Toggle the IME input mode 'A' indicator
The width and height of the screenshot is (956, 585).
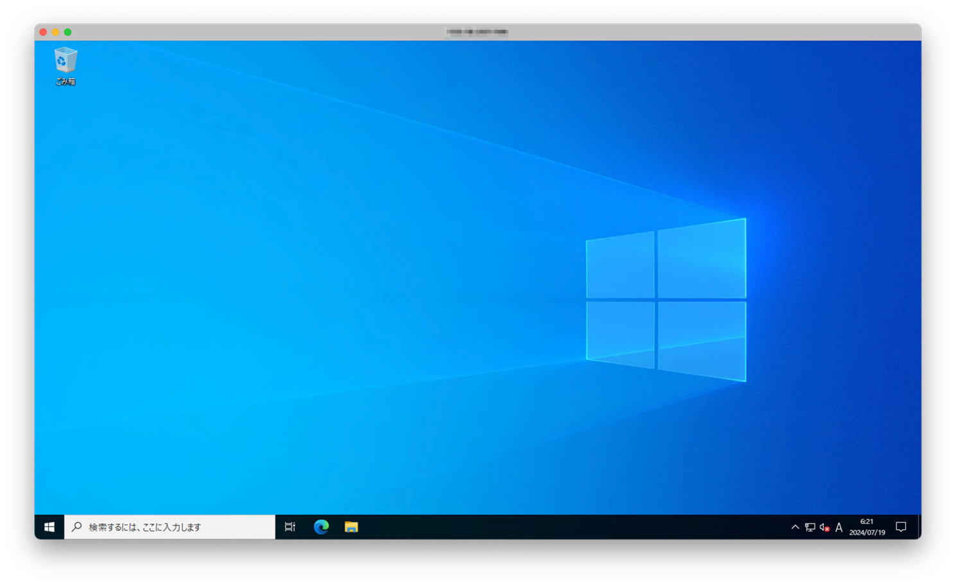839,527
